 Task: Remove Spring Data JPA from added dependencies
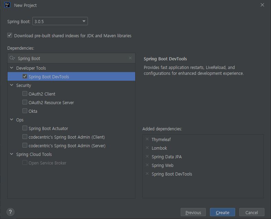[147, 157]
